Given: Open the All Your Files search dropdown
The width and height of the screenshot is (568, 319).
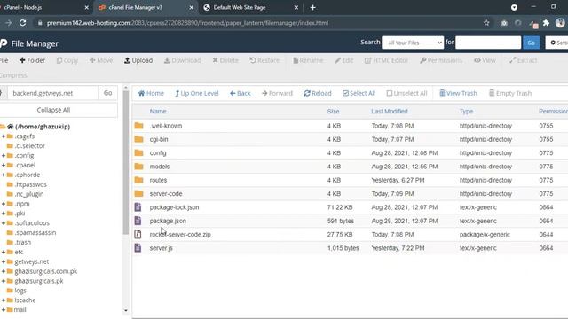Looking at the screenshot, I should click(413, 43).
